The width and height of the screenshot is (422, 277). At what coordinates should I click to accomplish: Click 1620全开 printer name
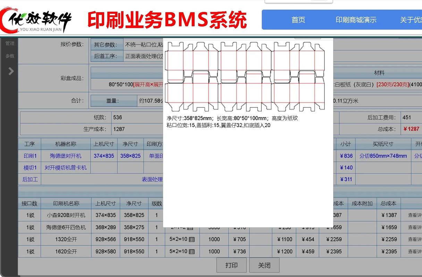[66, 251]
